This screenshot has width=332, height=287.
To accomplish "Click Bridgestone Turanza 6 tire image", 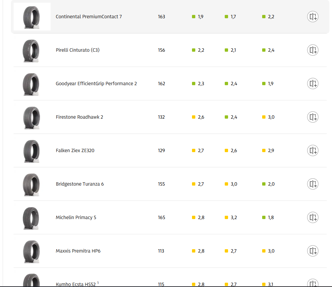I will click(x=32, y=184).
